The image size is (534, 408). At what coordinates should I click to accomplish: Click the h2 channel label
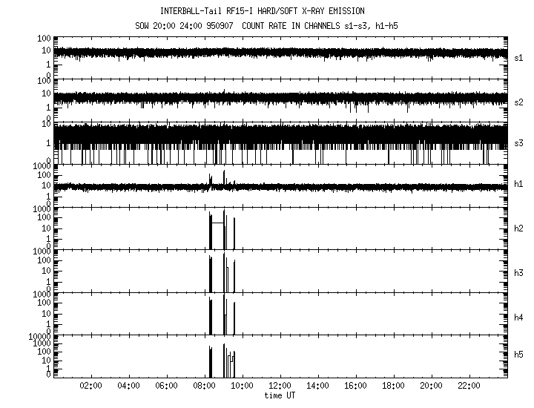519,228
